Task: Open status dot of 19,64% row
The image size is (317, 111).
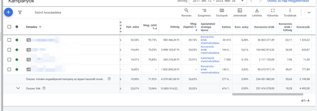Action: [x=17, y=50]
